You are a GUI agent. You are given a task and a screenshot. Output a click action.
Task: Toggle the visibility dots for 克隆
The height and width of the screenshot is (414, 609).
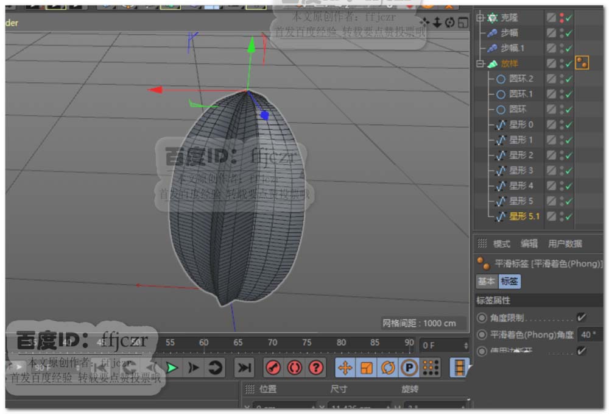pyautogui.click(x=561, y=18)
